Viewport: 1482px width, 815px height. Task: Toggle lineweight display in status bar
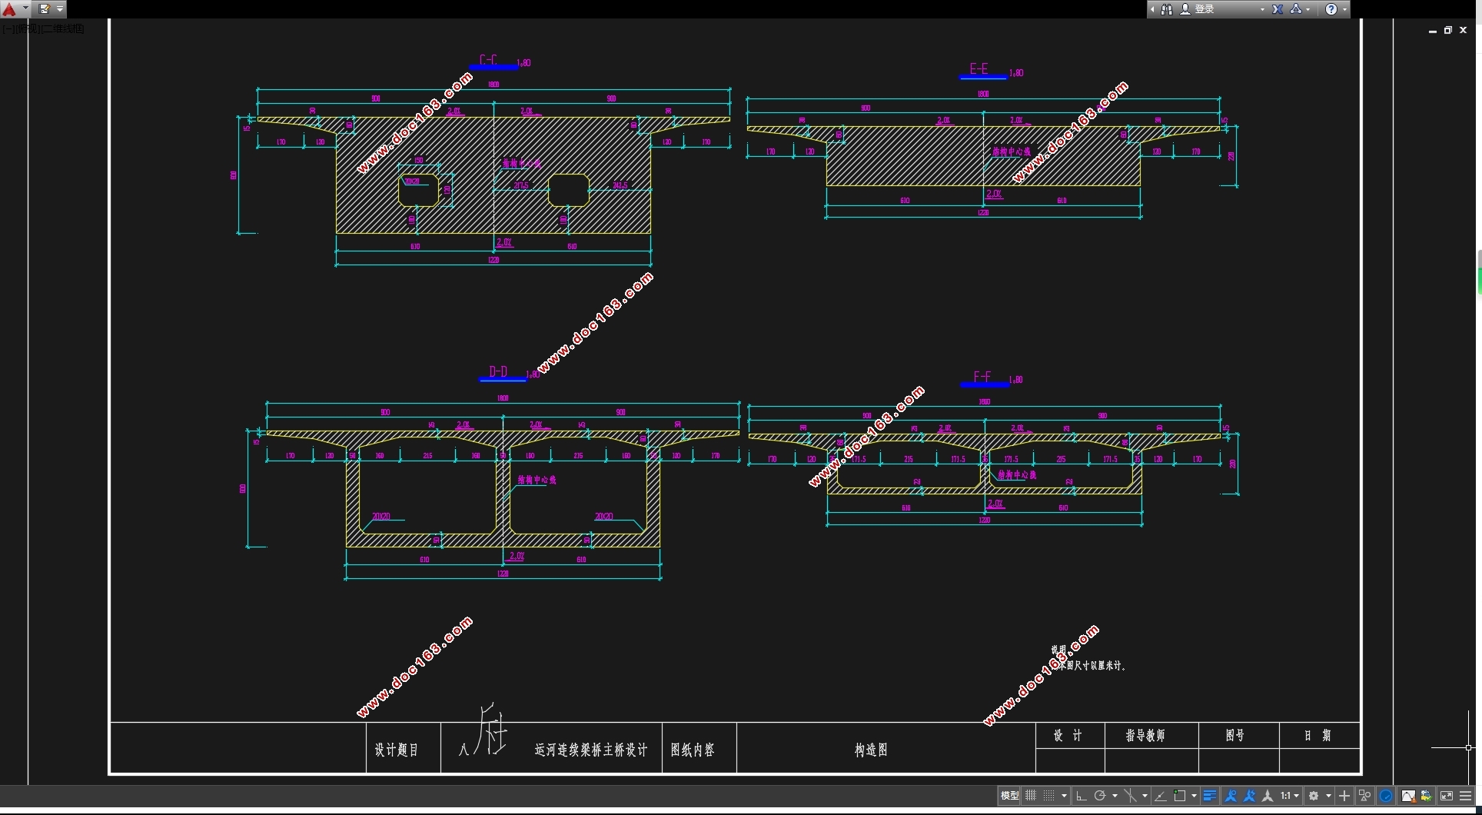[1210, 796]
